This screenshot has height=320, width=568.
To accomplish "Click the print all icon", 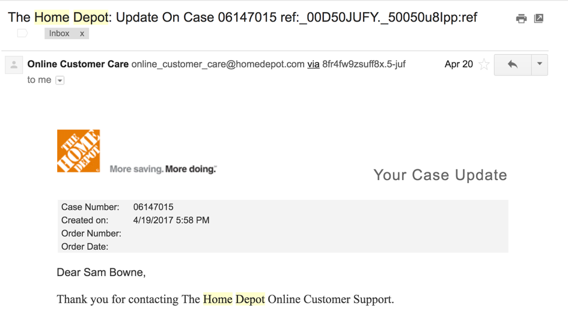I will pyautogui.click(x=521, y=19).
